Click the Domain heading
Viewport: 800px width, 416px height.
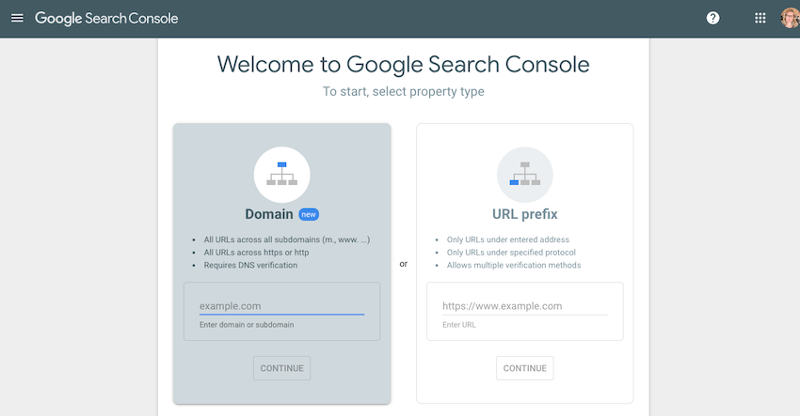click(269, 214)
